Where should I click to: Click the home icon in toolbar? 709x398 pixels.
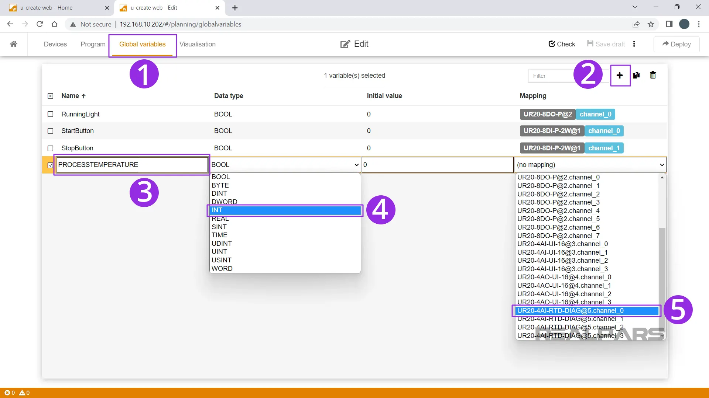[13, 44]
